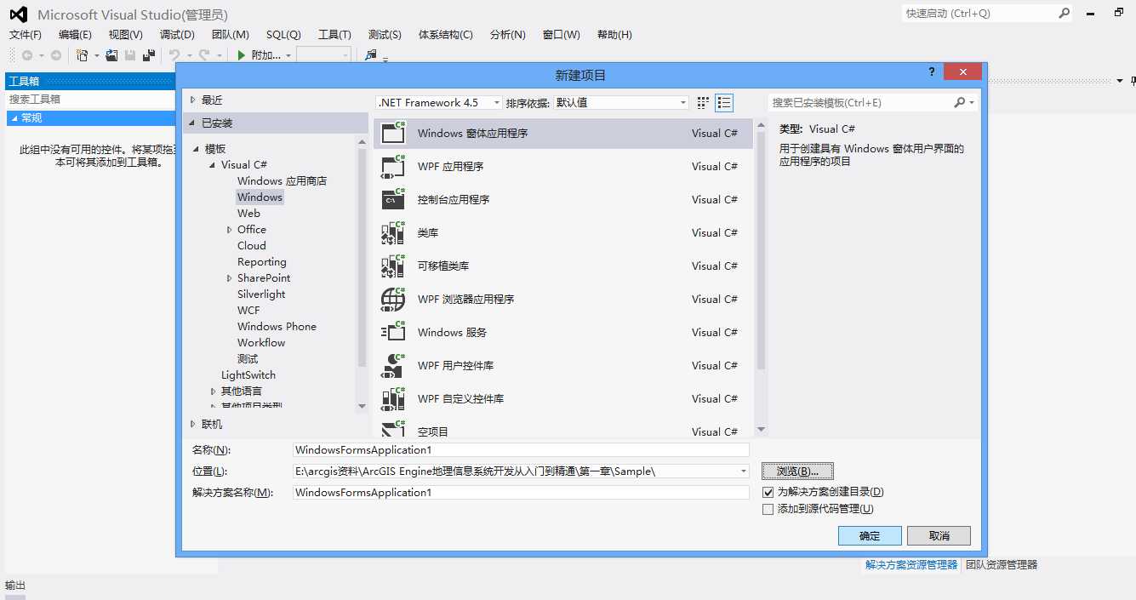
Task: Select 空项目 template row
Action: coord(563,430)
